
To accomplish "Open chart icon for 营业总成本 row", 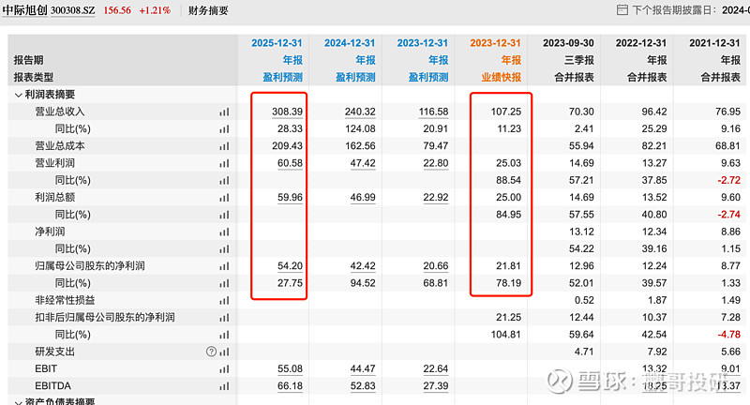I will [224, 146].
